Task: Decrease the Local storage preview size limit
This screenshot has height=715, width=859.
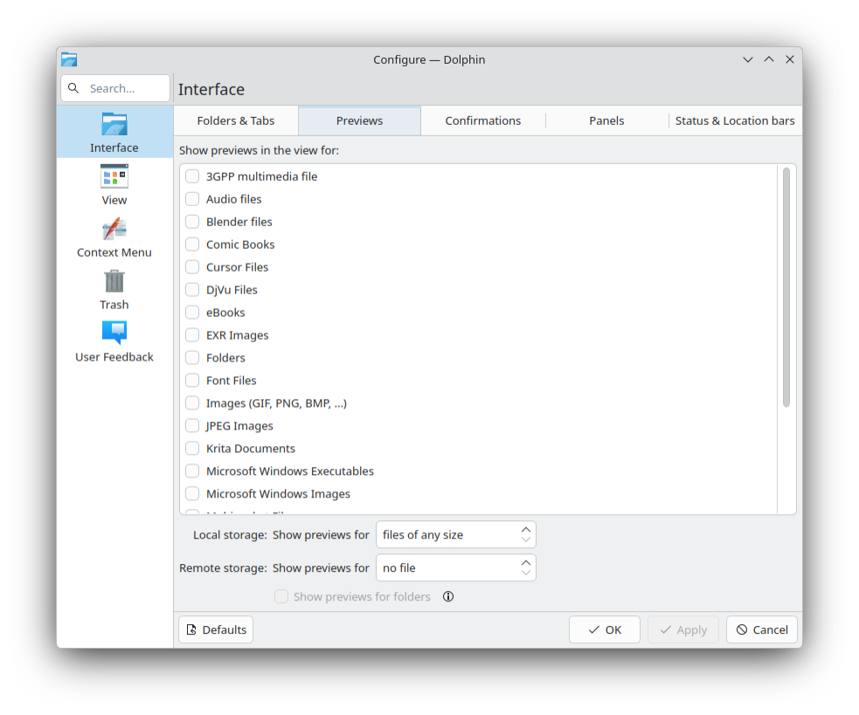Action: (x=526, y=540)
